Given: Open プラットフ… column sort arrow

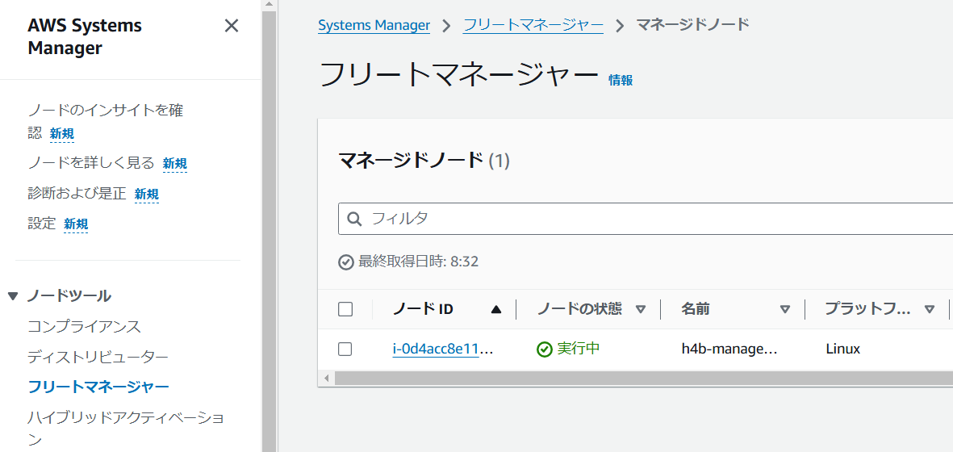Looking at the screenshot, I should pyautogui.click(x=930, y=309).
